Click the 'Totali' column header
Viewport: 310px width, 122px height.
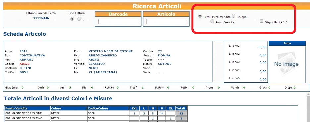[181, 108]
